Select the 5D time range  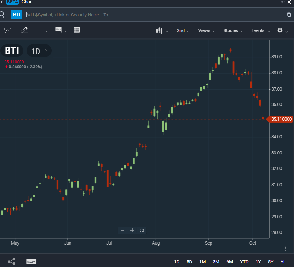[189, 262]
